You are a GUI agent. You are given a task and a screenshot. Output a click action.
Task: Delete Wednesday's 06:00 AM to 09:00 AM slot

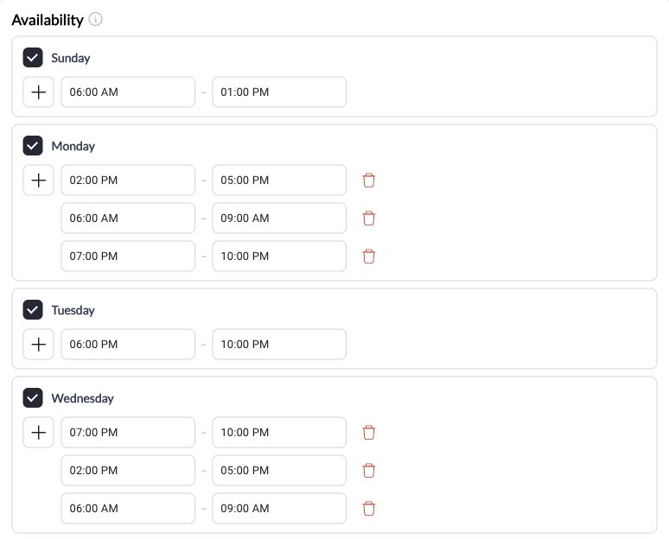[368, 508]
